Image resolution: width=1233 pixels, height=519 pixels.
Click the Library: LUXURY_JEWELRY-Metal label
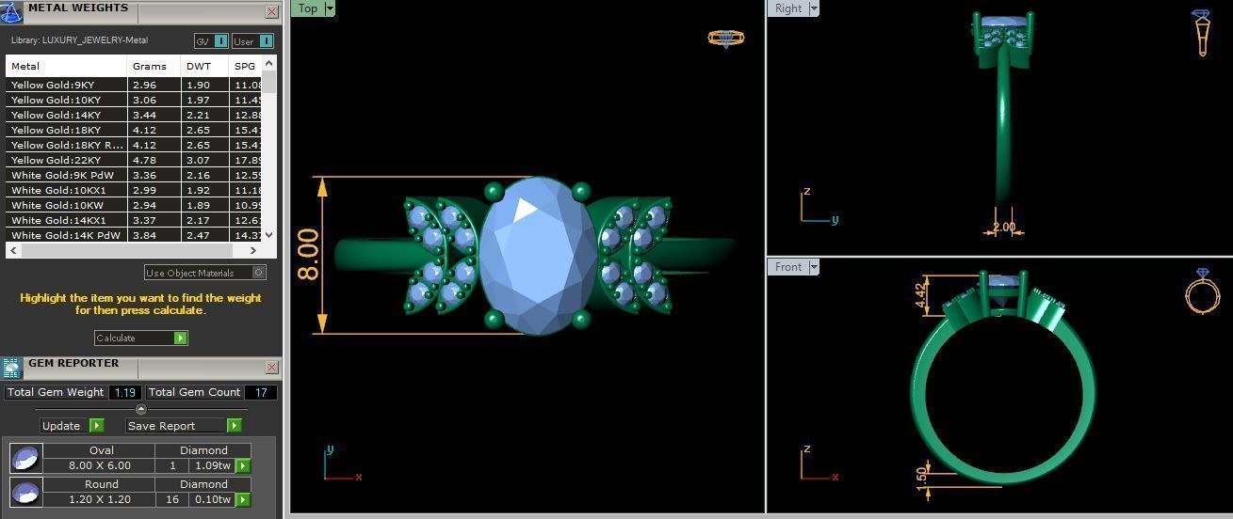[x=79, y=40]
